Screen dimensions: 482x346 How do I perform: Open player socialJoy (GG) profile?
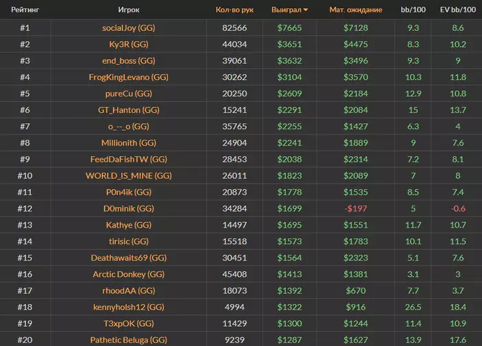coord(129,28)
